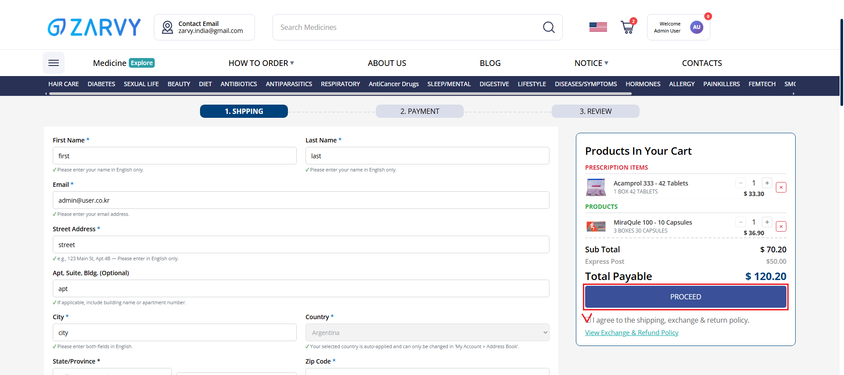Click the Email input field

click(301, 200)
